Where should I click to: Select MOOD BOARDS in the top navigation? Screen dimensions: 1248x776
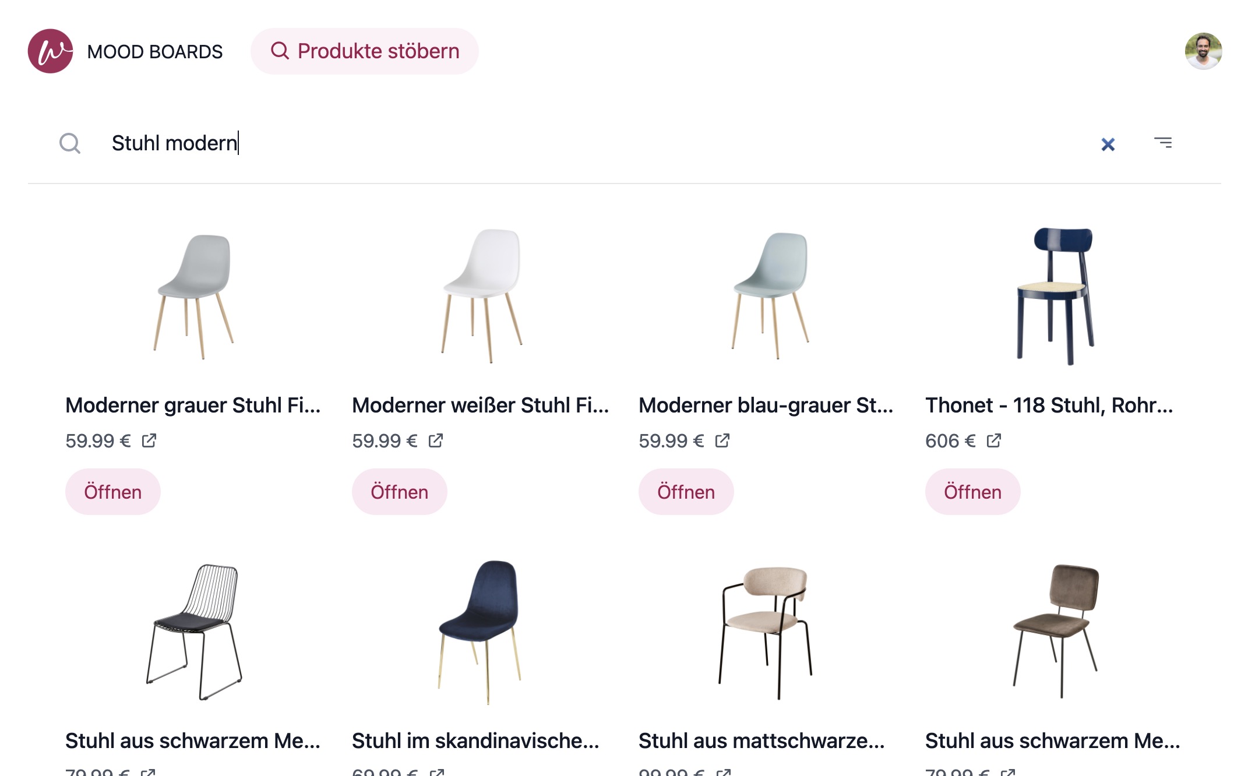pos(154,51)
